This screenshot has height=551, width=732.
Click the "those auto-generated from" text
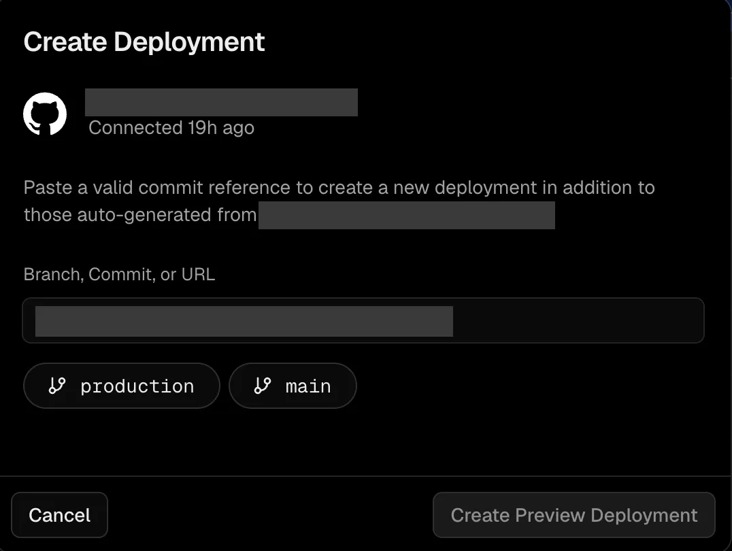tap(140, 215)
